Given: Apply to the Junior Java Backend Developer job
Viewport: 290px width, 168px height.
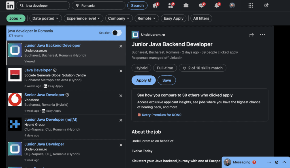Looking at the screenshot, I should (144, 80).
